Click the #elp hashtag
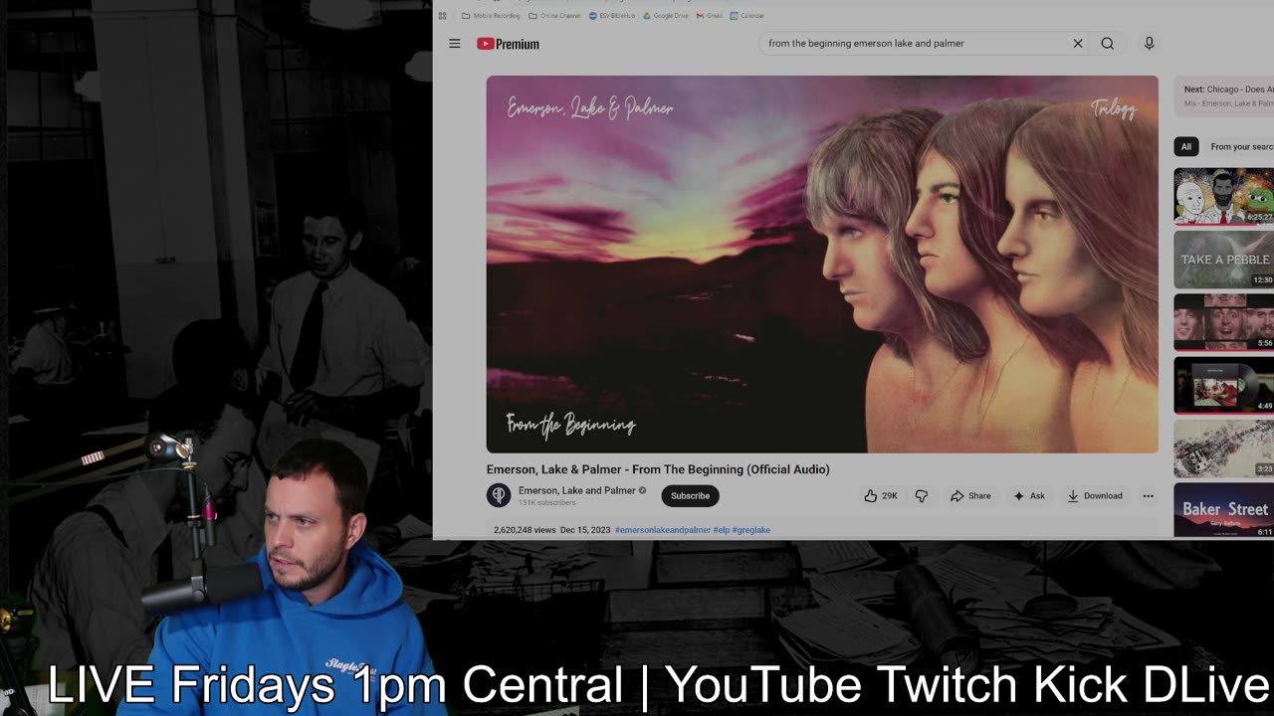This screenshot has height=716, width=1274. click(x=721, y=530)
